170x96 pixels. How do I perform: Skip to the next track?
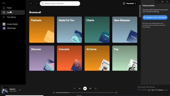tap(90, 89)
